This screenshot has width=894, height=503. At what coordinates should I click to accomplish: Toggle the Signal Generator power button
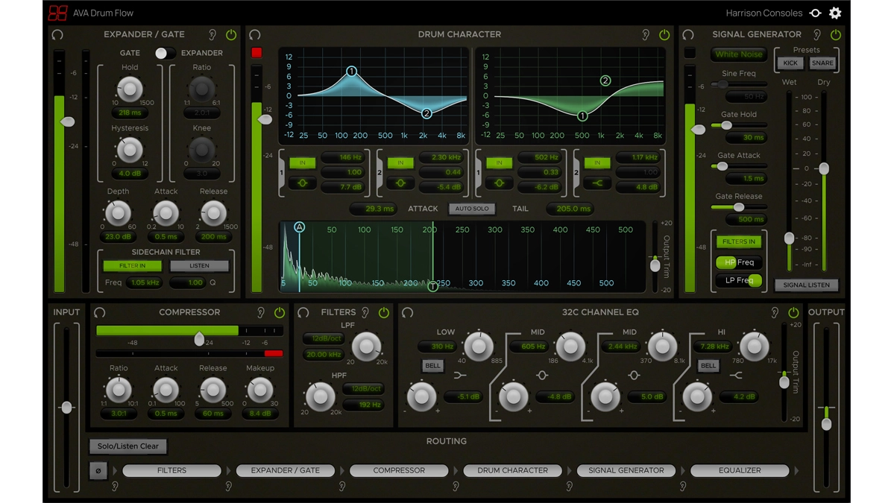pos(836,35)
